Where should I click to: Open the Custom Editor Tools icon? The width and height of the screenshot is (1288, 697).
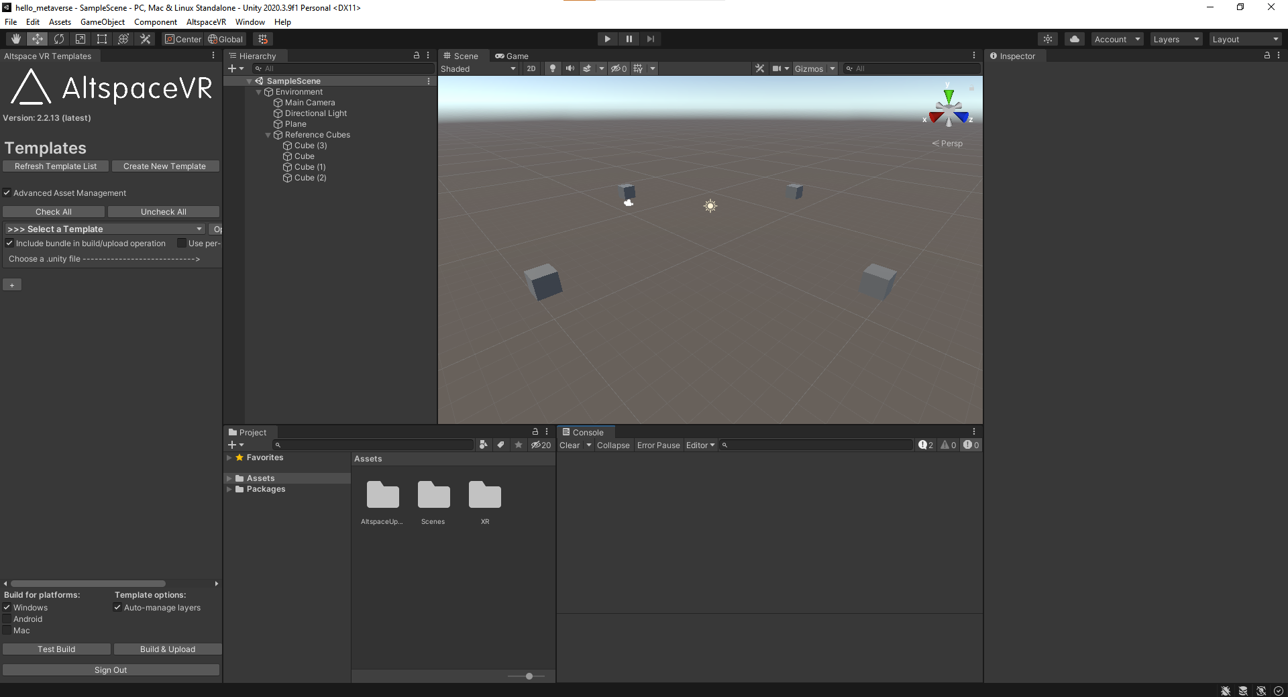click(145, 38)
